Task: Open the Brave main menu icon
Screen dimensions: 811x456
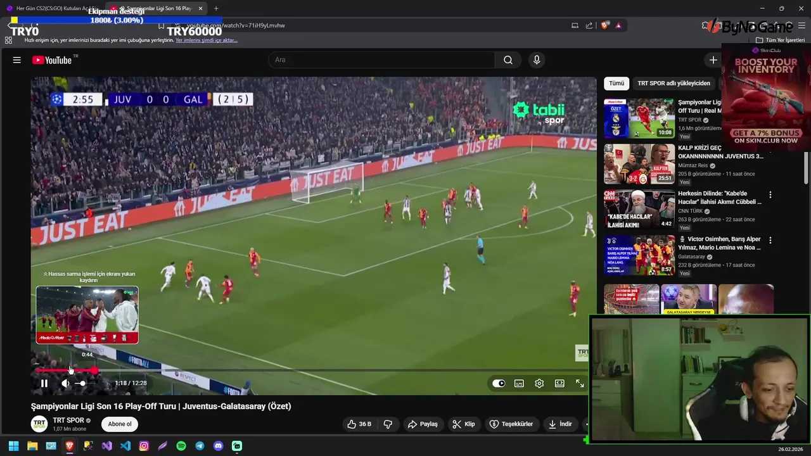Action: 801,25
